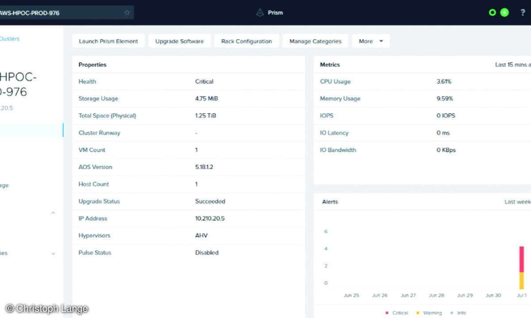Click the Host Count label
This screenshot has width=531, height=318.
(94, 184)
